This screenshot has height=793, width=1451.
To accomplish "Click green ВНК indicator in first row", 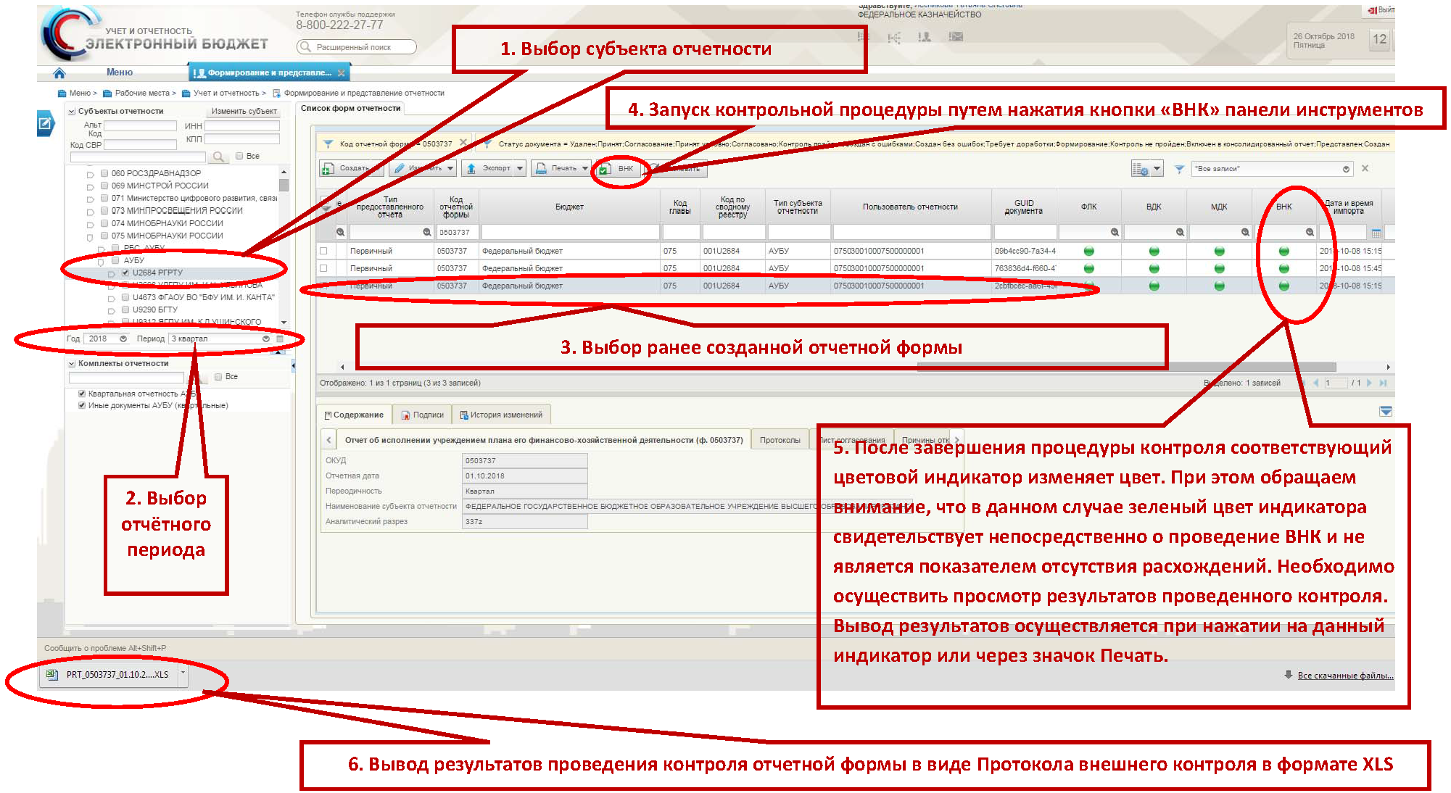I will [x=1283, y=252].
